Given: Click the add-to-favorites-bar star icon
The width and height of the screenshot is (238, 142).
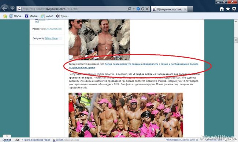Looking at the screenshot, I should [5, 16].
